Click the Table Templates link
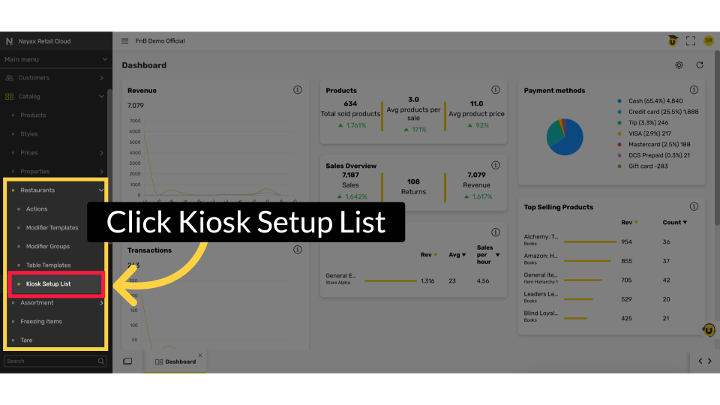 (48, 265)
